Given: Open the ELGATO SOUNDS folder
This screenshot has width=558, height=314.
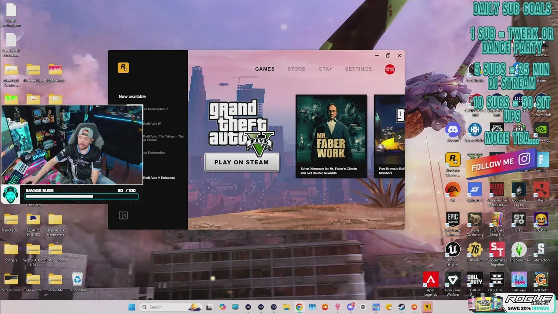Looking at the screenshot, I should point(33,225).
